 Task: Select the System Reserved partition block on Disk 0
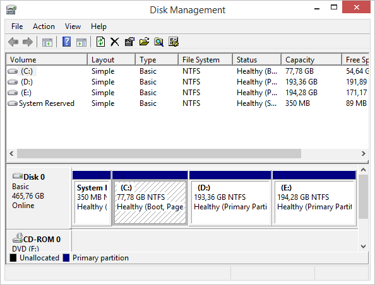[x=92, y=198]
